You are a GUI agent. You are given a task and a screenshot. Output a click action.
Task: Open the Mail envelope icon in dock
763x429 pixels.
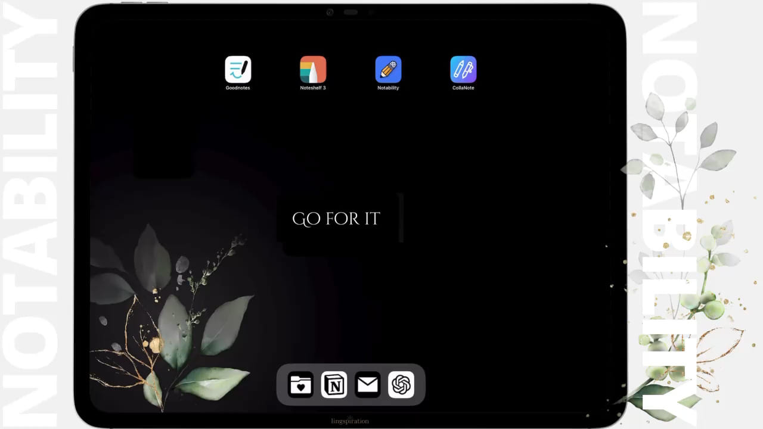pyautogui.click(x=368, y=385)
